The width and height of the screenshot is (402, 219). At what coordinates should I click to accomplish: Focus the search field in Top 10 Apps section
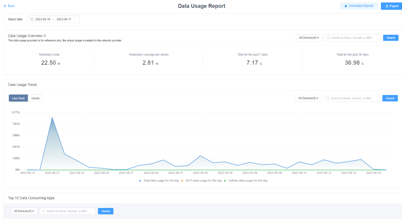68,211
